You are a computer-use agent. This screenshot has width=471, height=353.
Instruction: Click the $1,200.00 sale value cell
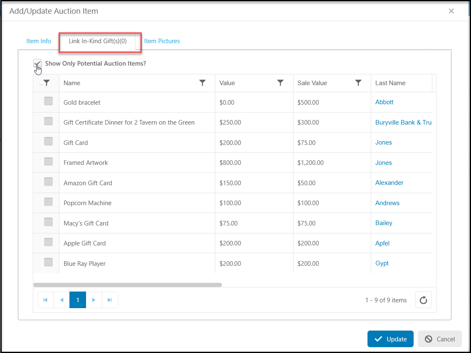[332, 163]
